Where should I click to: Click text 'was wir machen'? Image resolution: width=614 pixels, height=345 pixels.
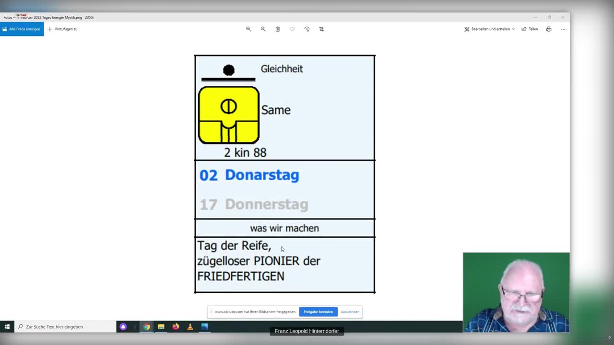pos(284,228)
